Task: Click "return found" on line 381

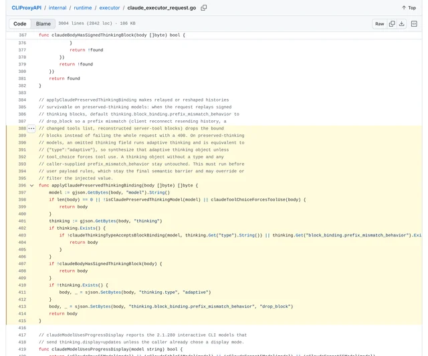Action: 64,79
